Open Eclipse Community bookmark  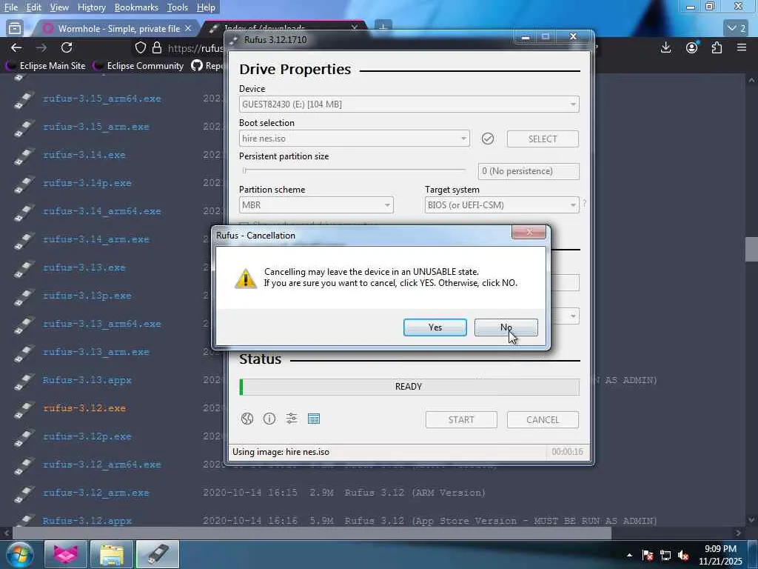tap(138, 66)
